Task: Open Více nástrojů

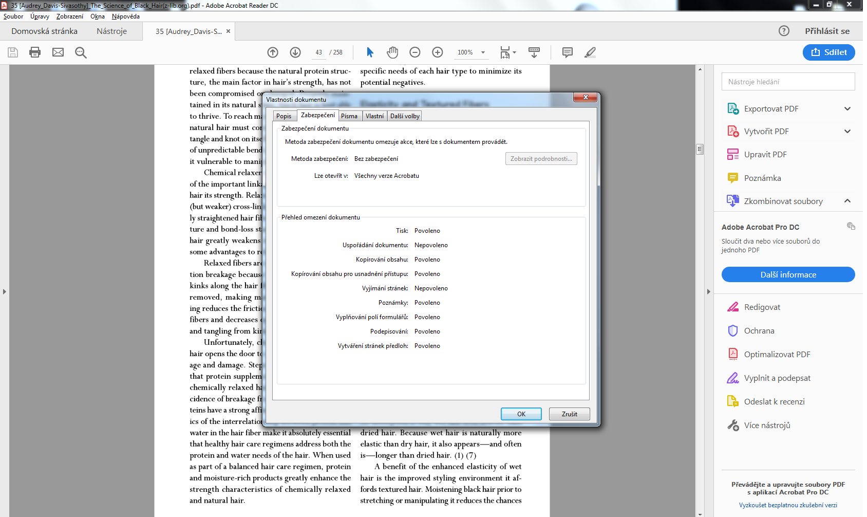Action: coord(767,426)
